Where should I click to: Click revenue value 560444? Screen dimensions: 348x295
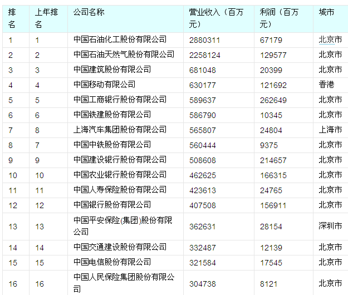203,145
